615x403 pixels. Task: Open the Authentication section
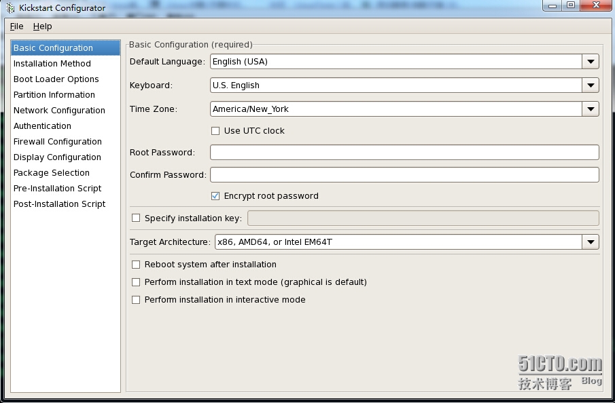(x=65, y=126)
